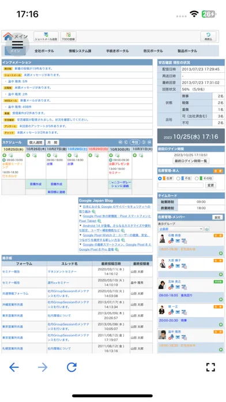Click the presence comment input field

pyautogui.click(x=180, y=185)
